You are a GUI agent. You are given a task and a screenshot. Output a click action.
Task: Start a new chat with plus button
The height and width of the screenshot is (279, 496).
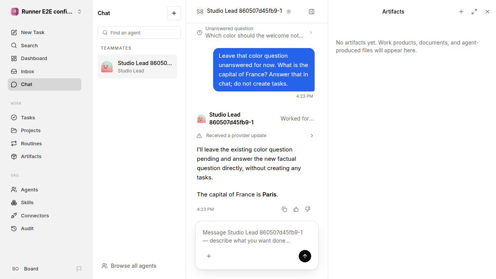pyautogui.click(x=174, y=13)
